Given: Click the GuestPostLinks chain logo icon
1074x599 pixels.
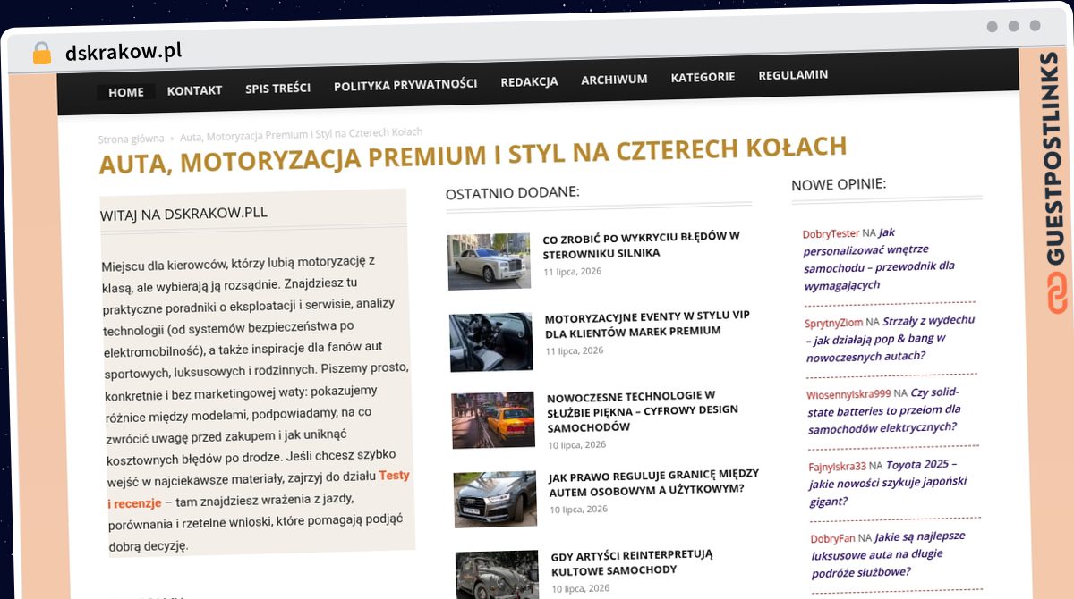Looking at the screenshot, I should point(1058,294).
